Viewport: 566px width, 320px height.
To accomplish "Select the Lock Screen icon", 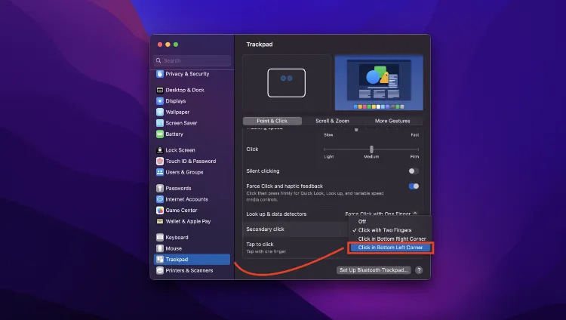I will click(160, 150).
